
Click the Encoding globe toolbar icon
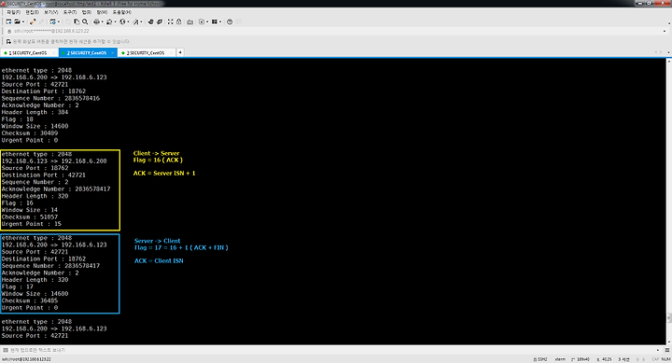click(122, 21)
